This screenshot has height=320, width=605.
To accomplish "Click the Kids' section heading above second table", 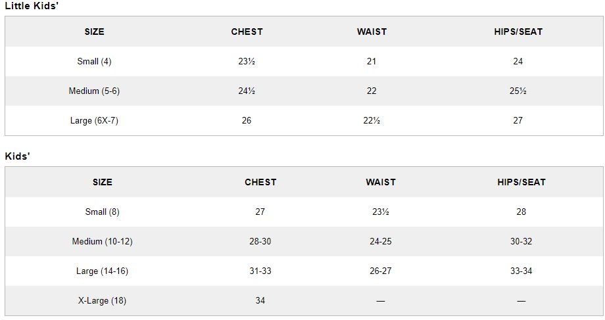I will pos(18,156).
